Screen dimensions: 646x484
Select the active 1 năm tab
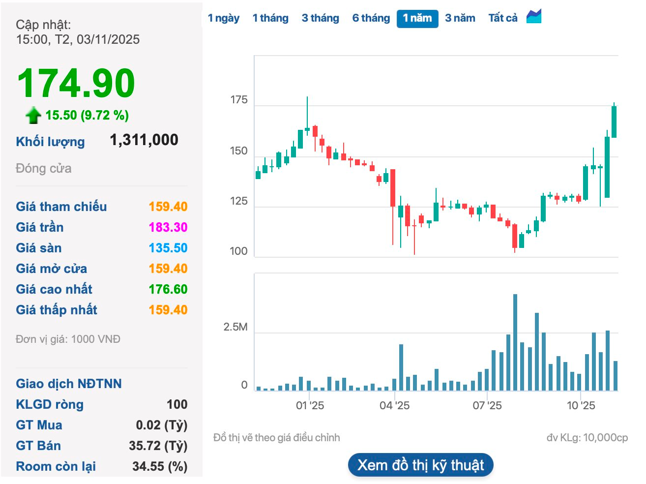tap(417, 18)
